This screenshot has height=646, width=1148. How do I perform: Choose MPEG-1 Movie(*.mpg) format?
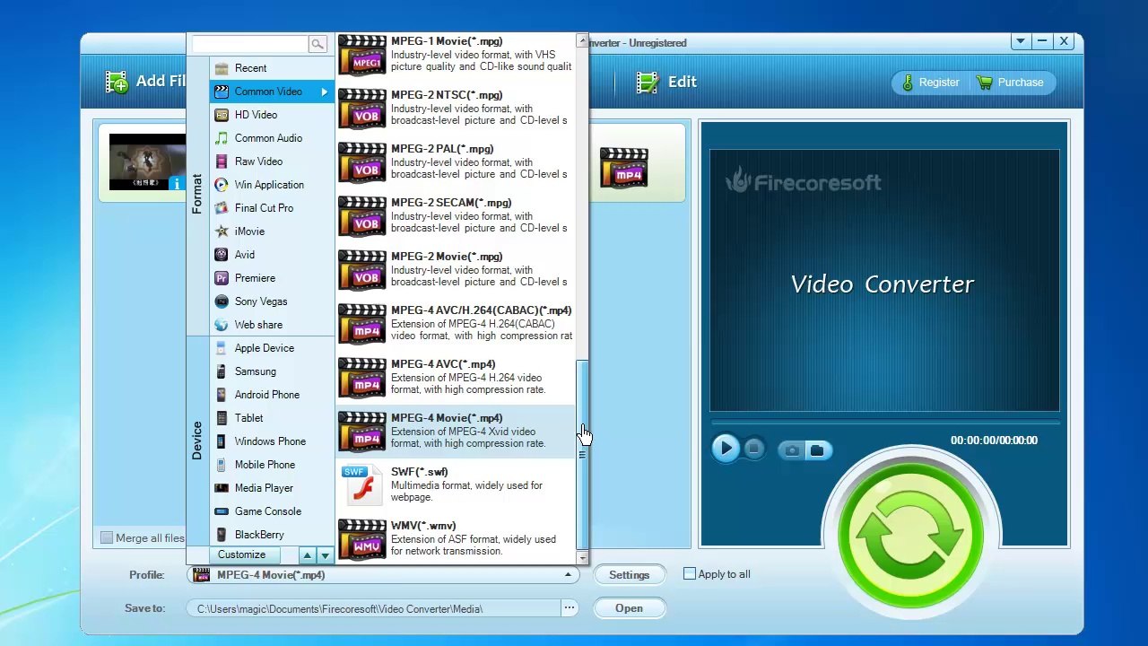[456, 55]
